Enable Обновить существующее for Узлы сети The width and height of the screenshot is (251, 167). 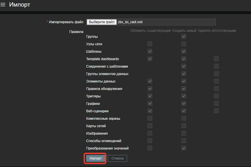(x=150, y=44)
